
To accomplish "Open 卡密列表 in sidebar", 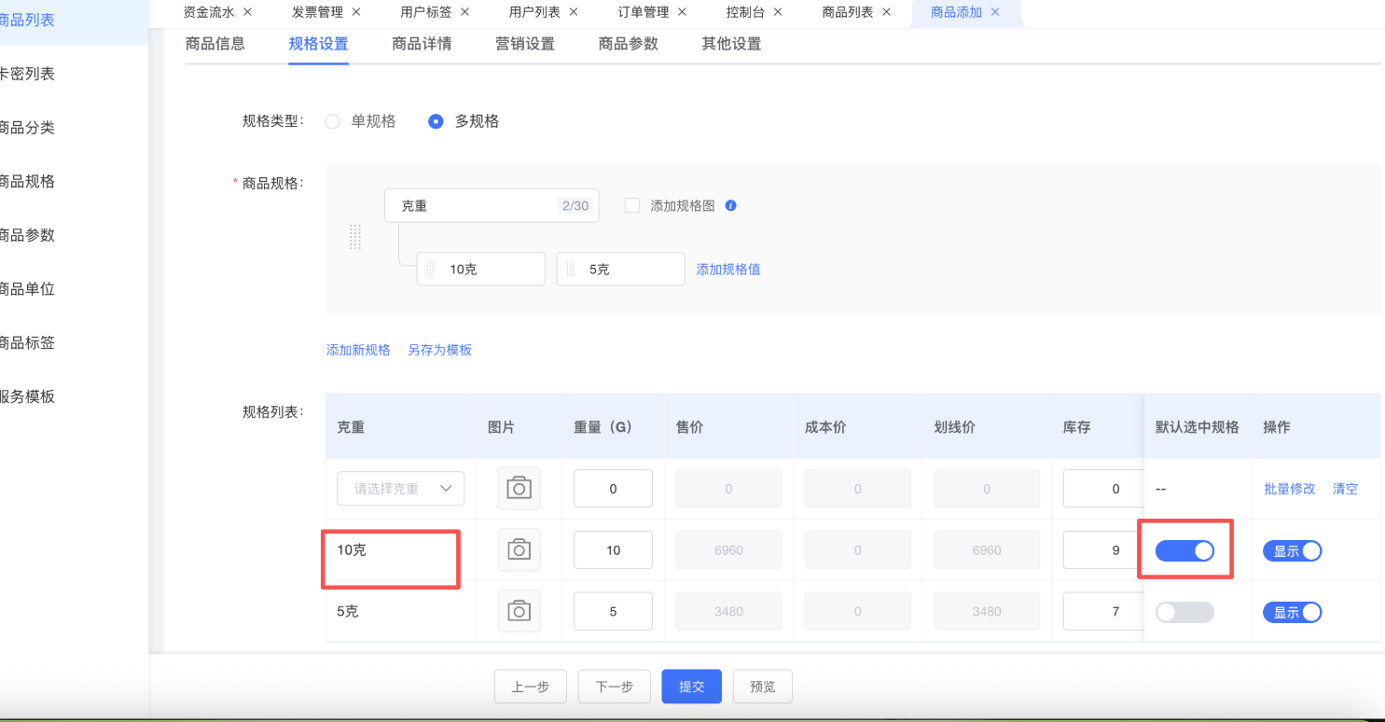I will click(x=28, y=74).
